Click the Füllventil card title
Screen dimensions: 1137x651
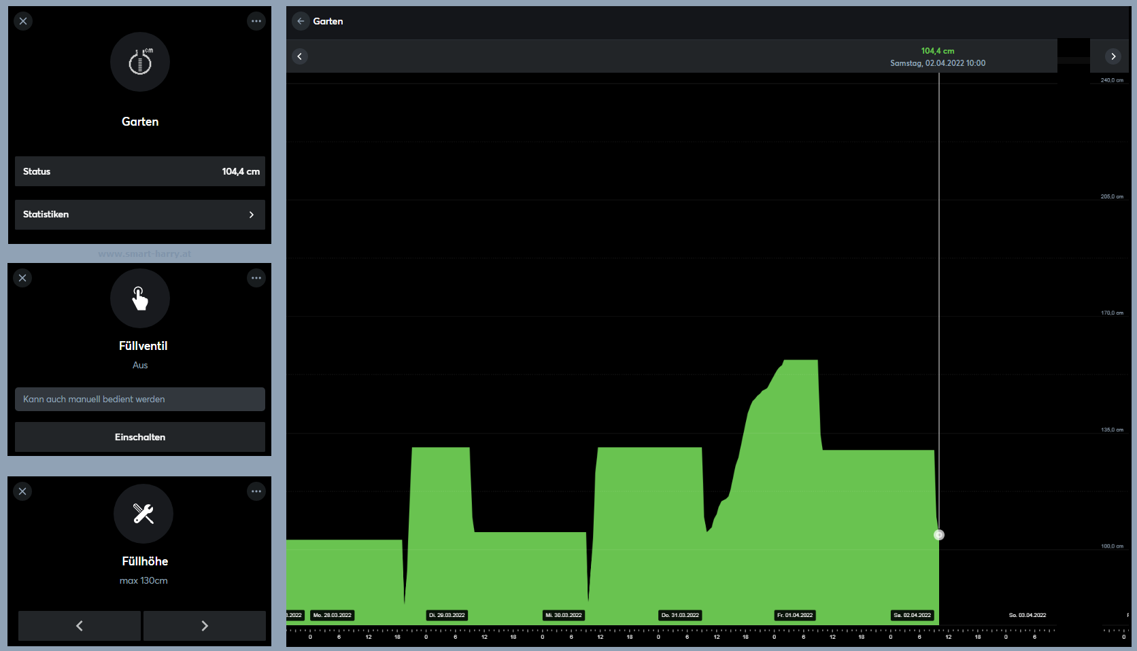(x=143, y=346)
